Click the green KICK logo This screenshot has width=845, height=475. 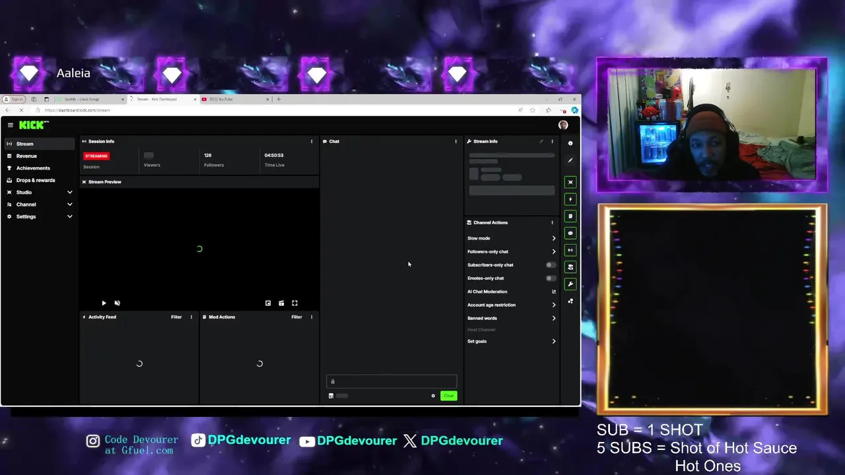33,125
